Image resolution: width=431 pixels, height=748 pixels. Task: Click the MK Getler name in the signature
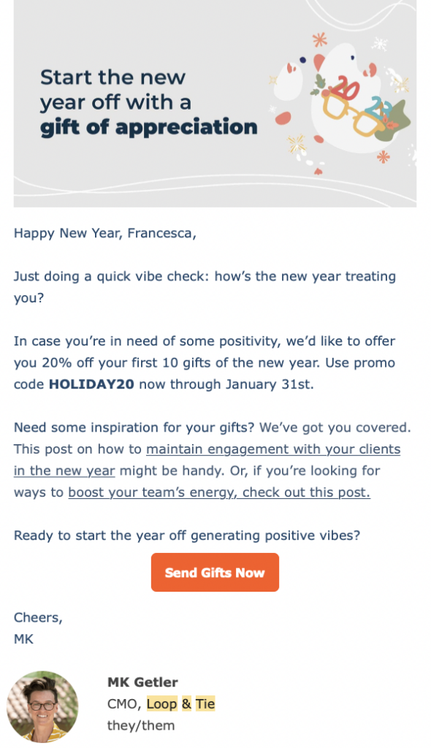[142, 682]
